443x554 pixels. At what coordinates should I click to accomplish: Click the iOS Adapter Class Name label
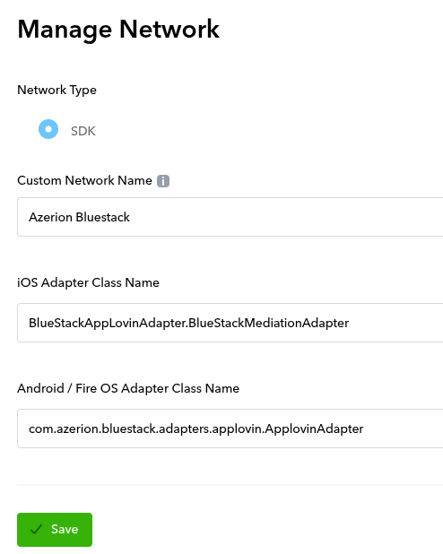click(x=88, y=282)
